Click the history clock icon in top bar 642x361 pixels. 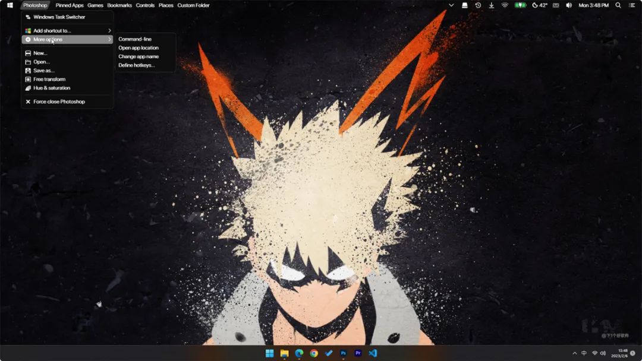click(x=478, y=5)
